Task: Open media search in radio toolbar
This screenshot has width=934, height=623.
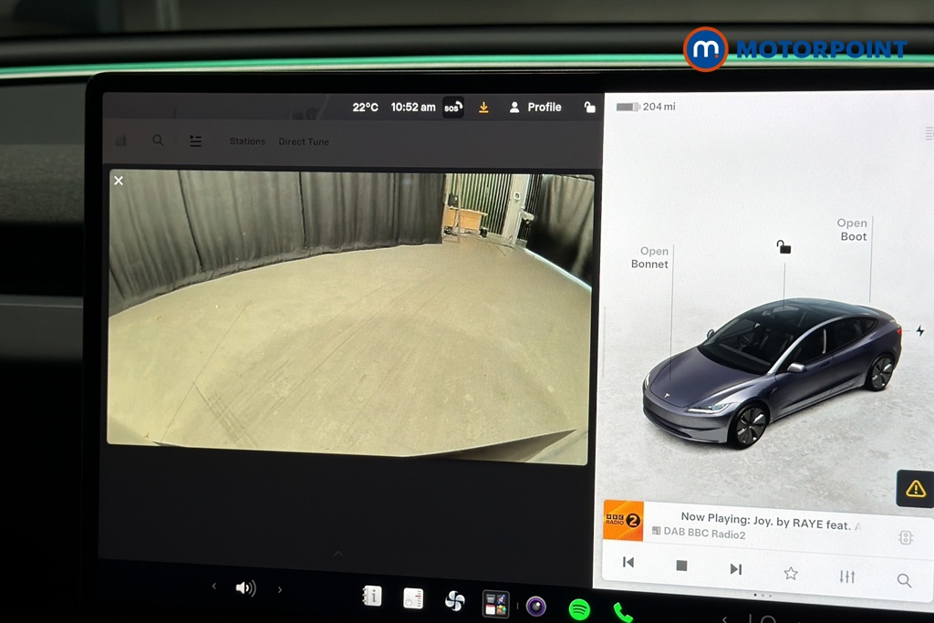Action: pos(158,140)
